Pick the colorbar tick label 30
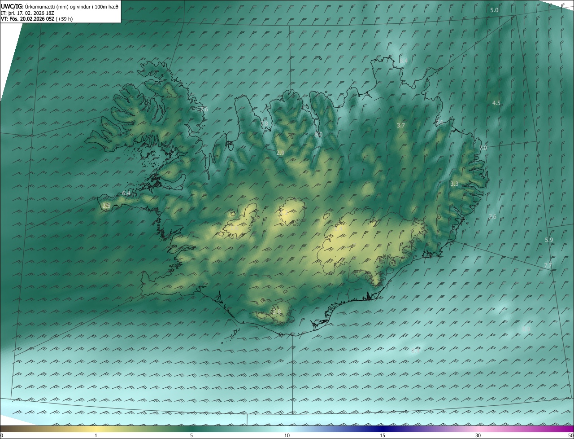Viewport: 574px width, 439px height. pos(478,436)
